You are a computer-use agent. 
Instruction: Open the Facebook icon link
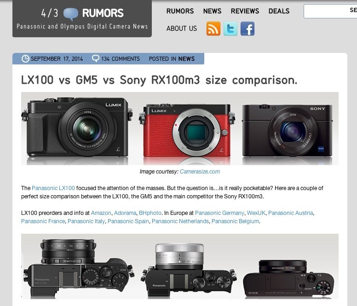(x=248, y=29)
